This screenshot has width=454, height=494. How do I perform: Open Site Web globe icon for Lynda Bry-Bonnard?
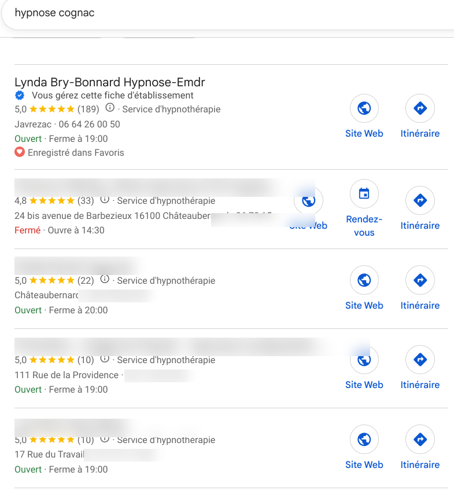[364, 108]
